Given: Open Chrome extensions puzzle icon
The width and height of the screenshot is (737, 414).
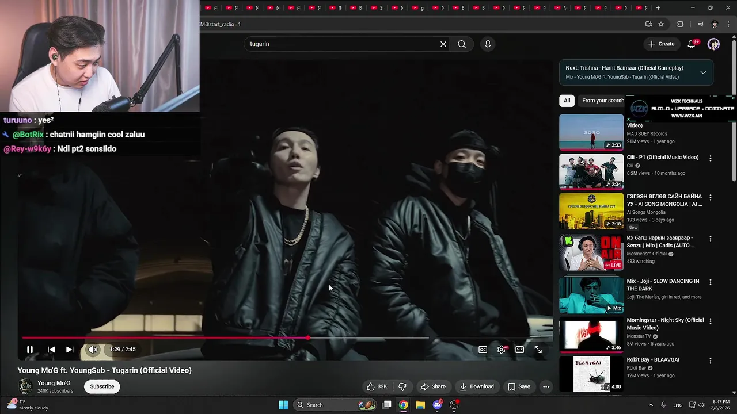Looking at the screenshot, I should click(680, 24).
